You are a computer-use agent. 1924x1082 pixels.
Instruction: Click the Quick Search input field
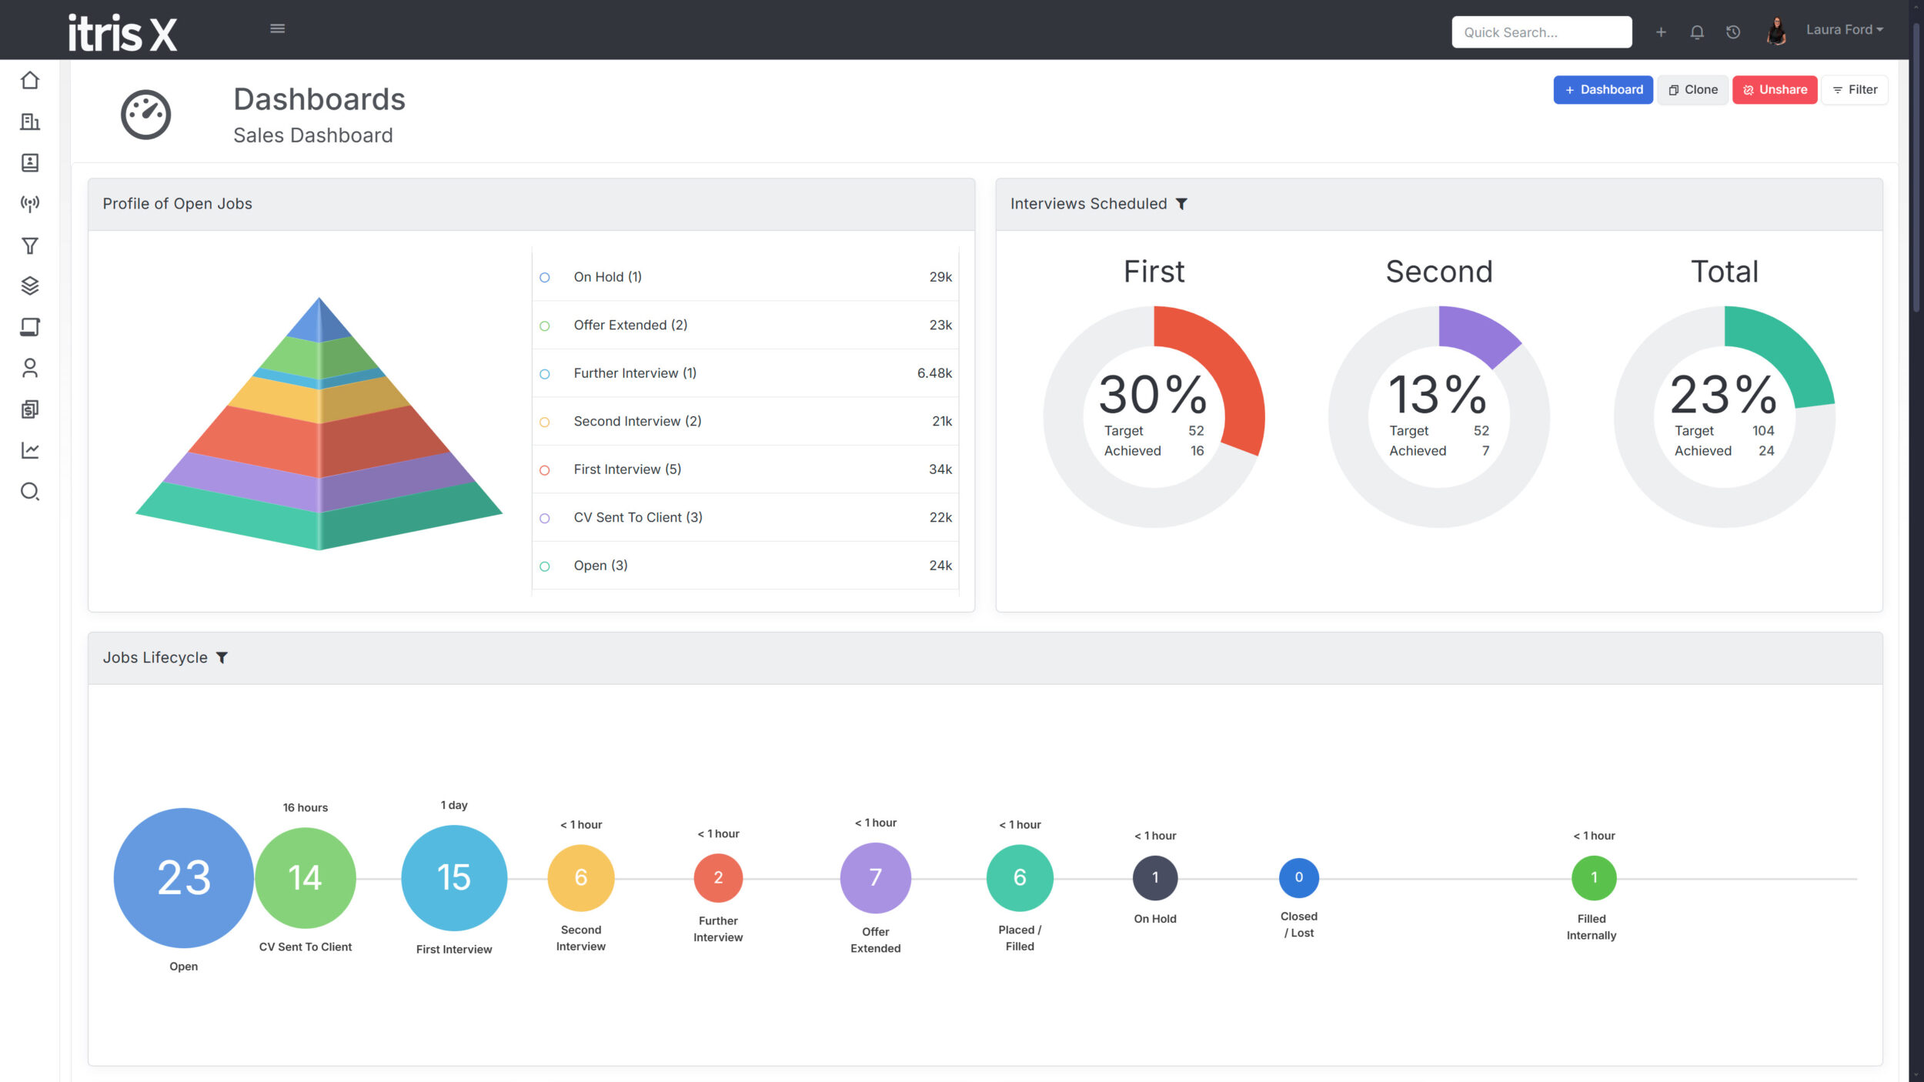tap(1541, 32)
